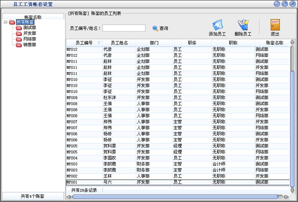Click the 账套名称 column header
The width and height of the screenshot is (298, 202).
point(274,43)
